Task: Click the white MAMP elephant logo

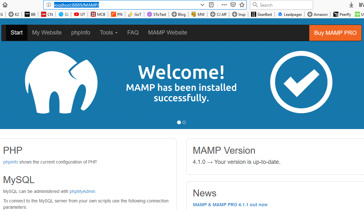Action: pos(61,82)
